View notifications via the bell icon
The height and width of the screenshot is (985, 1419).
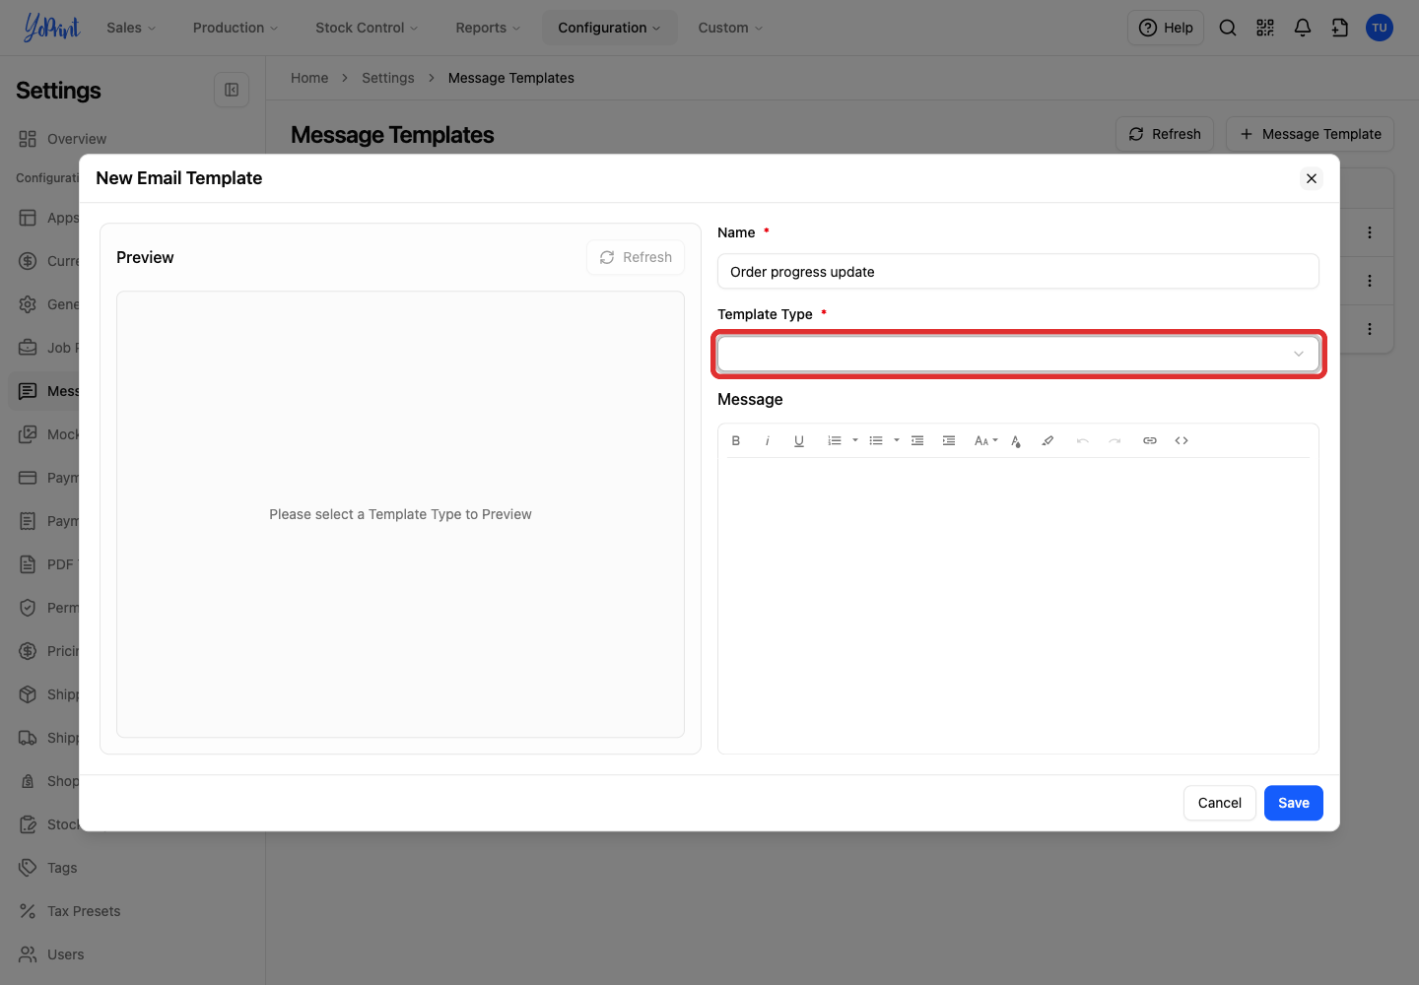pos(1303,28)
